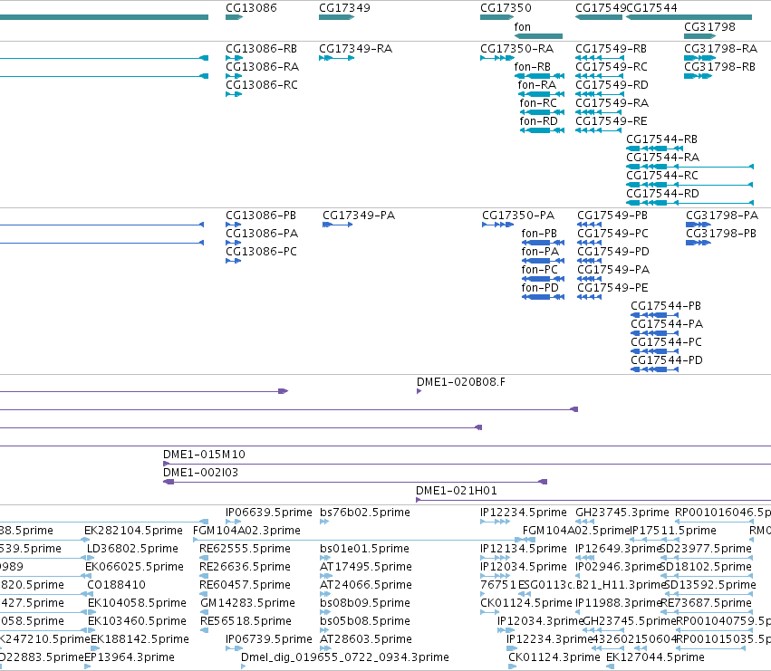Viewport: 771px width, 671px height.
Task: Open the RE26636.5prime EST label
Action: 245,567
